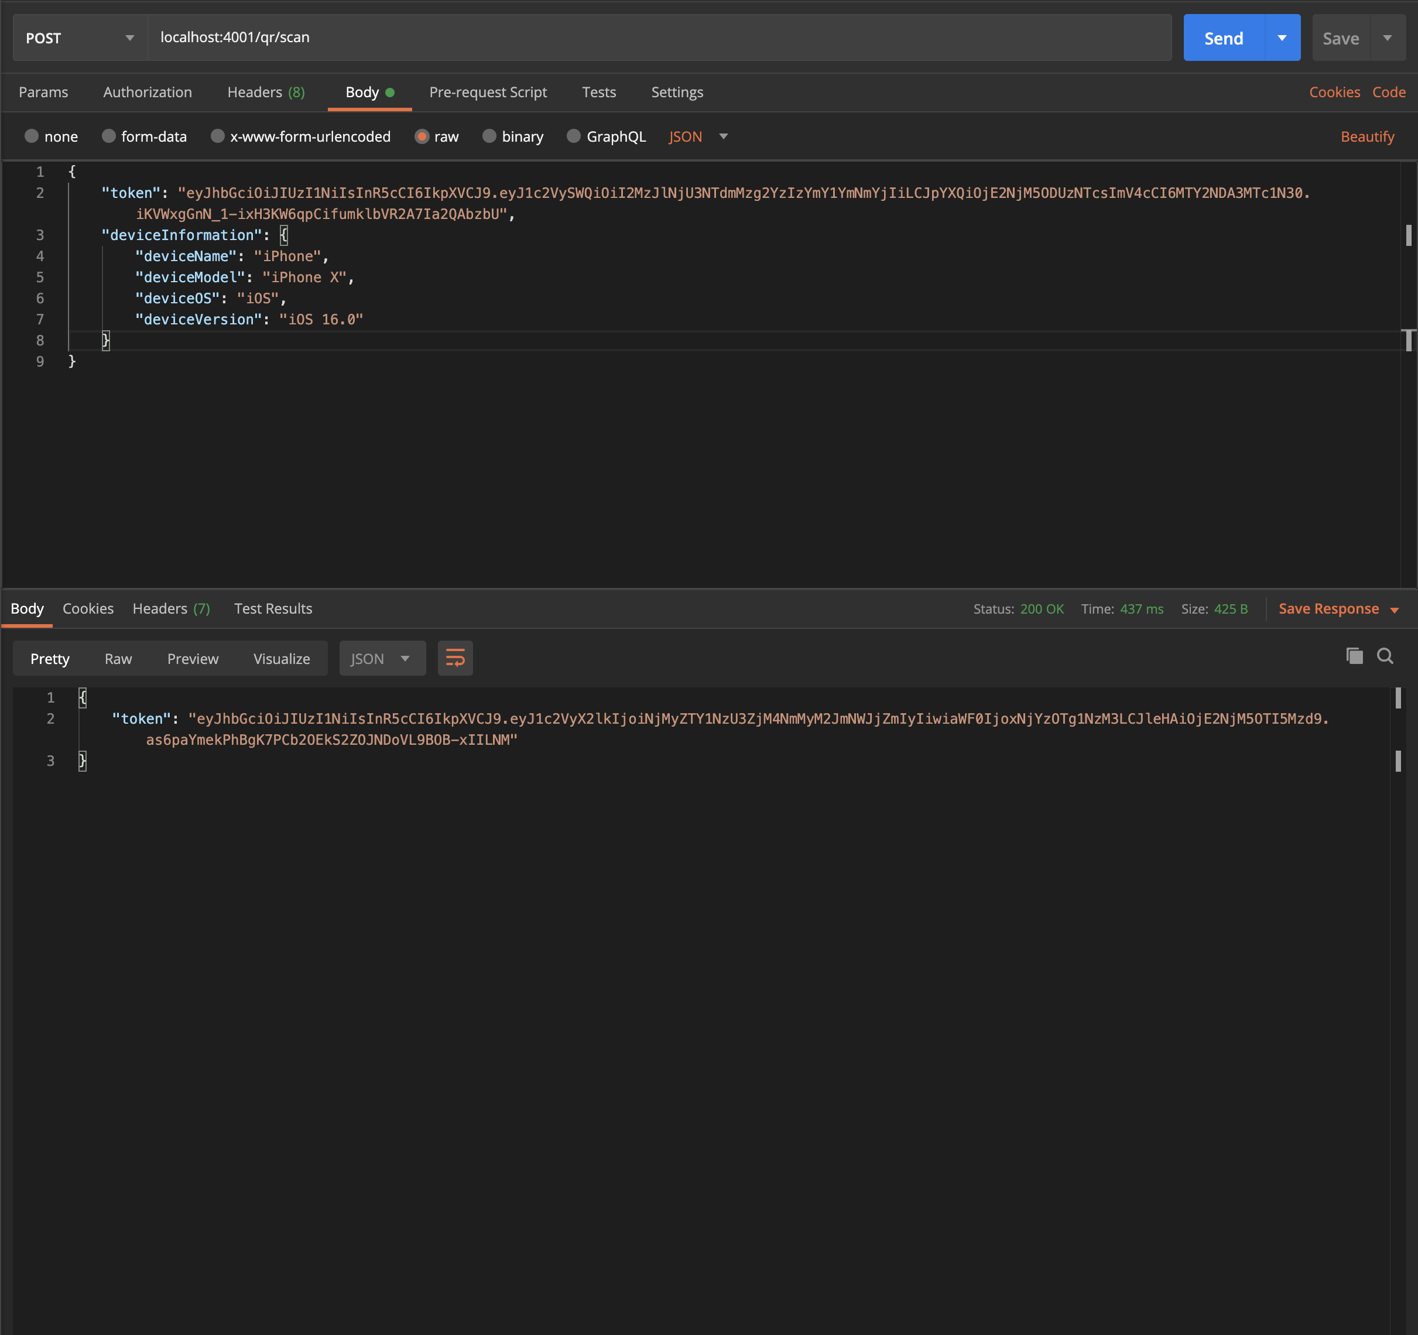
Task: Switch to the Authorization tab
Action: (147, 92)
